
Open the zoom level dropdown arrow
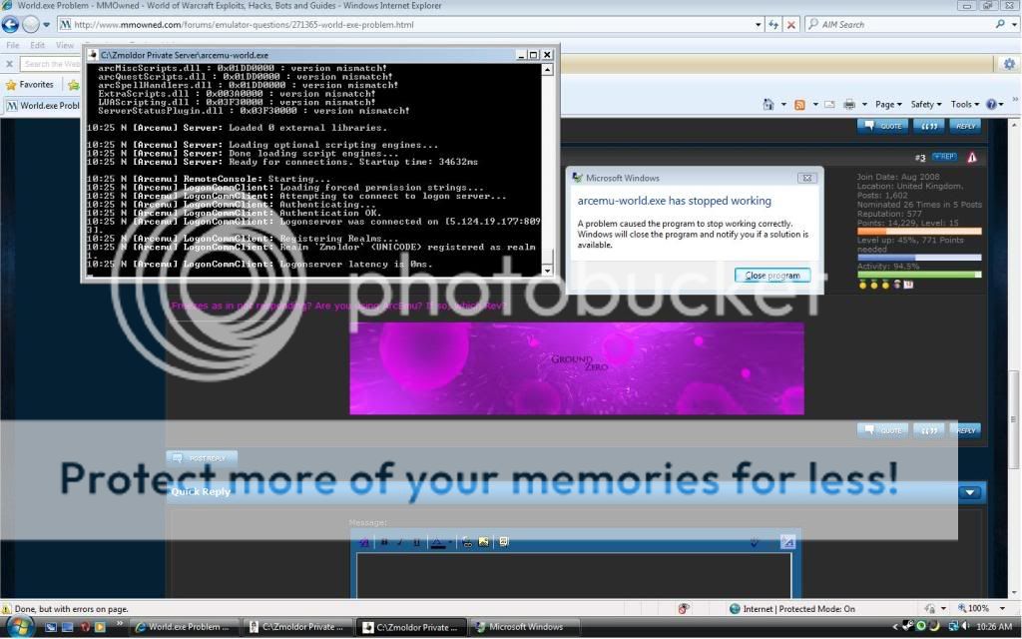1002,608
